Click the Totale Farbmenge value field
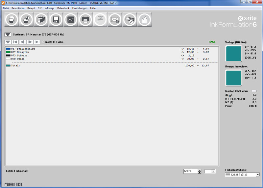The image size is (263, 188). [x=190, y=171]
